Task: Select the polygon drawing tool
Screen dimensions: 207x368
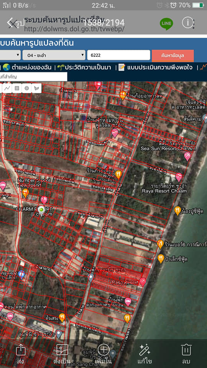Action: [36, 88]
